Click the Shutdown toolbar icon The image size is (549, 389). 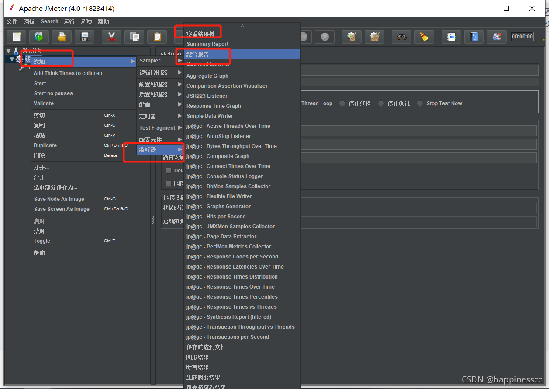(325, 37)
